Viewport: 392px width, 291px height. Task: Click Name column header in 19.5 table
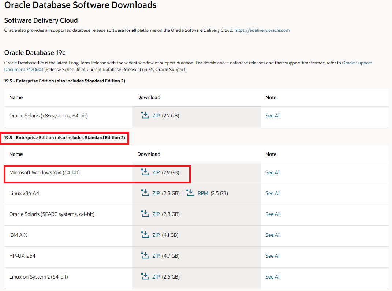coord(16,97)
